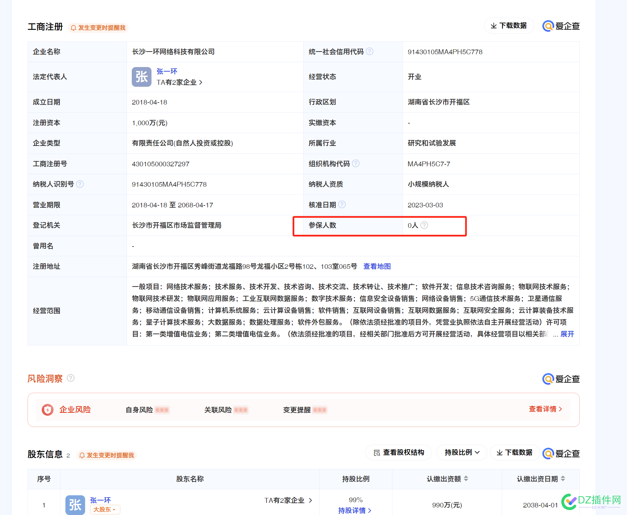This screenshot has height=515, width=627.
Task: Click the red 企业风险 shield icon
Action: (48, 410)
